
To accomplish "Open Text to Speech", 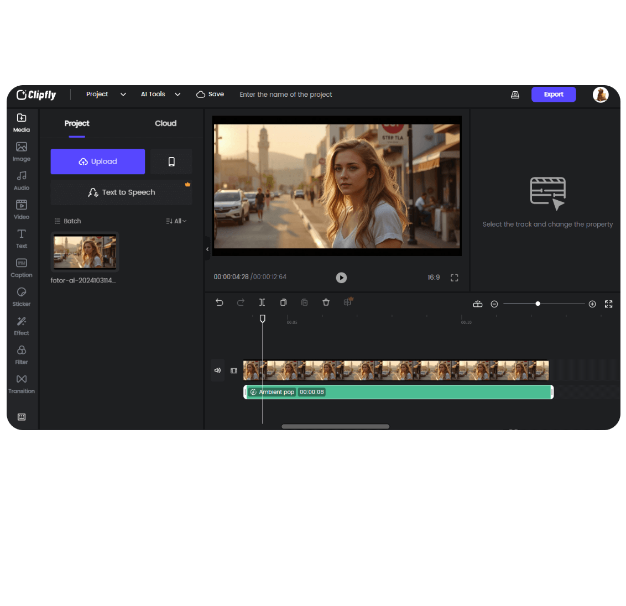I will pos(121,192).
